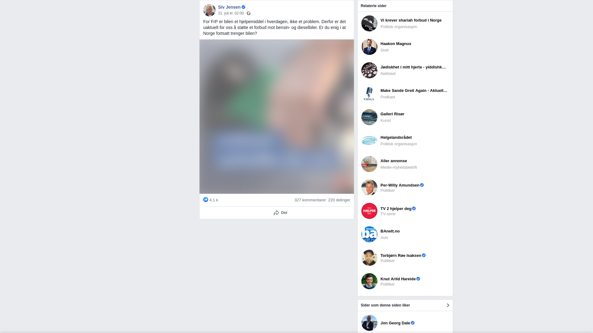The width and height of the screenshot is (593, 333).
Task: Show the 220 delinger list
Action: coord(339,200)
